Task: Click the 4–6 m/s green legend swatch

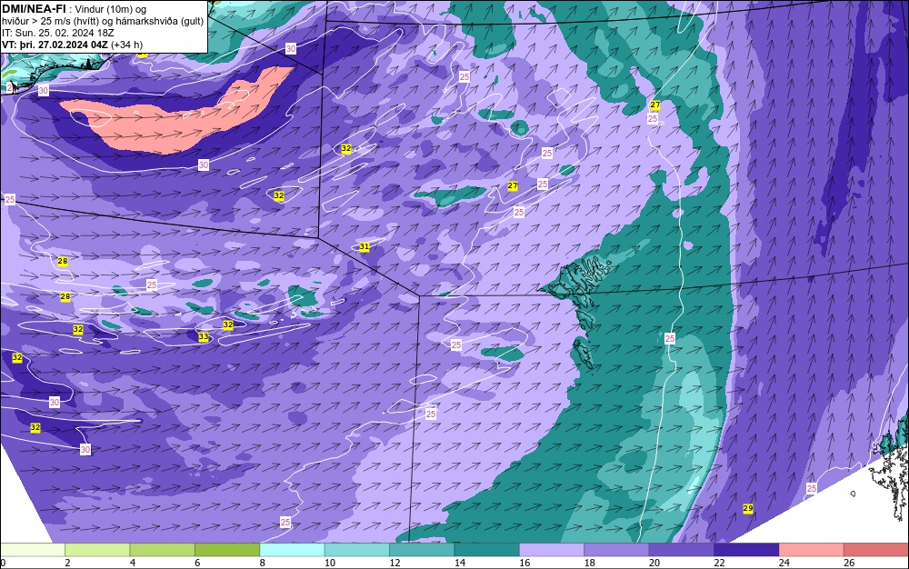Action: [x=163, y=550]
